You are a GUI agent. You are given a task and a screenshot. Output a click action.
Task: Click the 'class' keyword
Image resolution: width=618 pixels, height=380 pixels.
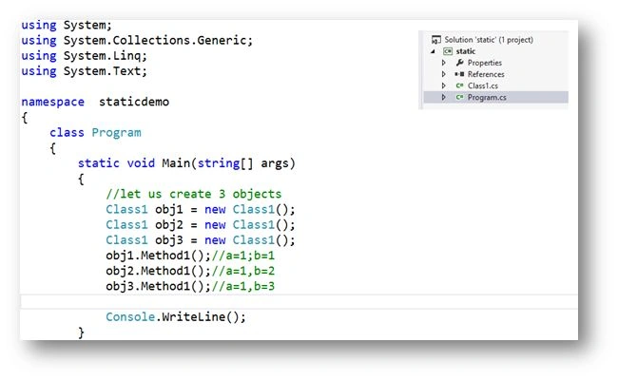click(x=67, y=132)
